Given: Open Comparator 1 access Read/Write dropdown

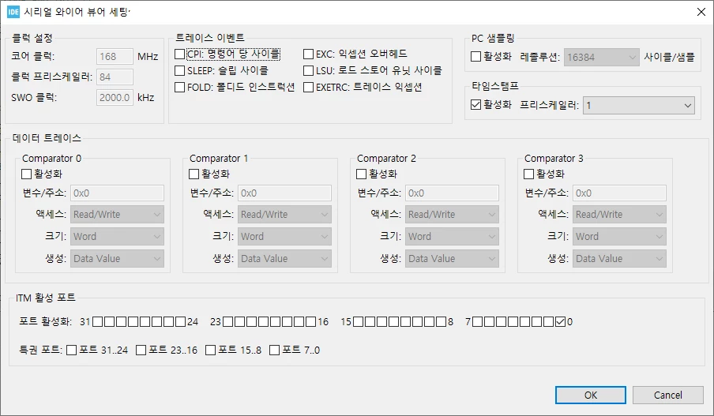Looking at the screenshot, I should point(284,215).
